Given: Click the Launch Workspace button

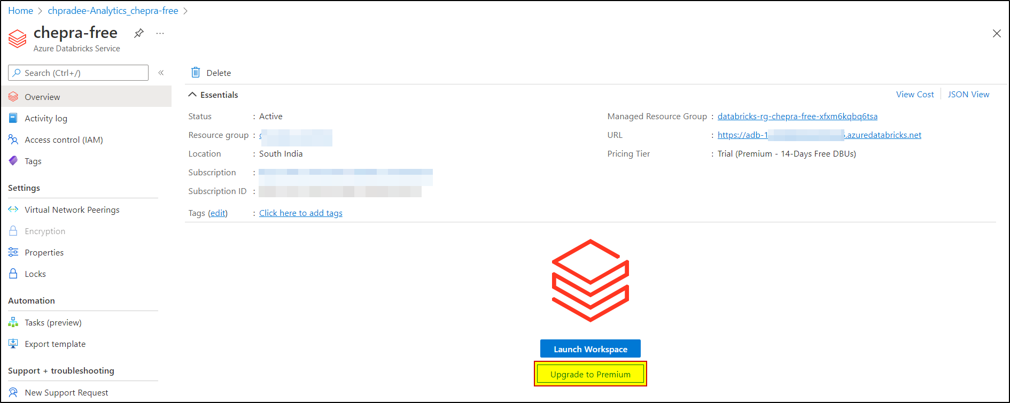Looking at the screenshot, I should tap(591, 349).
